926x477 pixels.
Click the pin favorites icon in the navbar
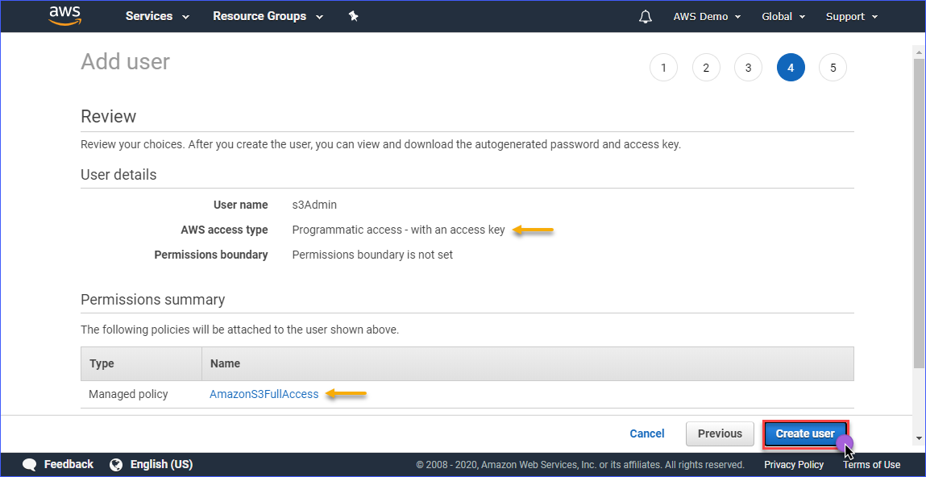click(x=353, y=15)
